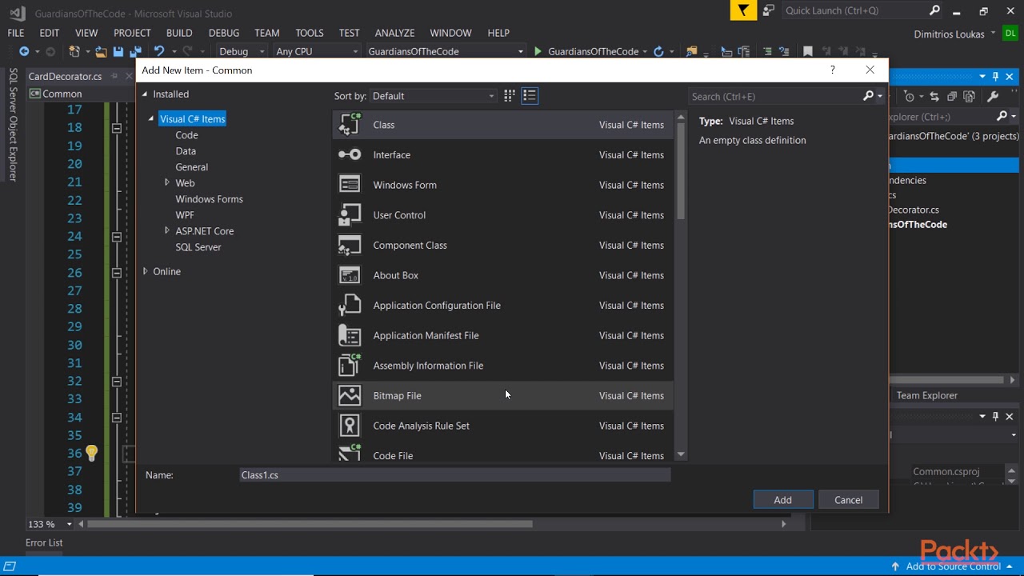
Task: Click the Search (Ctrl+E) field
Action: (774, 96)
